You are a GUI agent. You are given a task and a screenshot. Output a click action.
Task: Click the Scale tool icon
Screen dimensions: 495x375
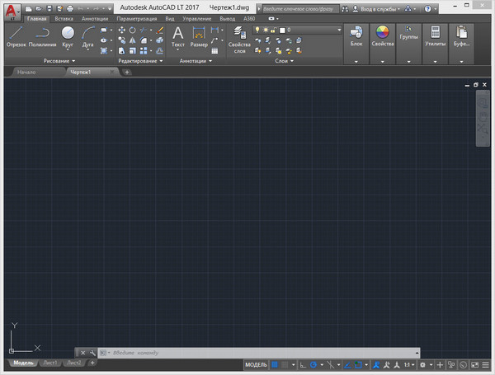click(133, 50)
